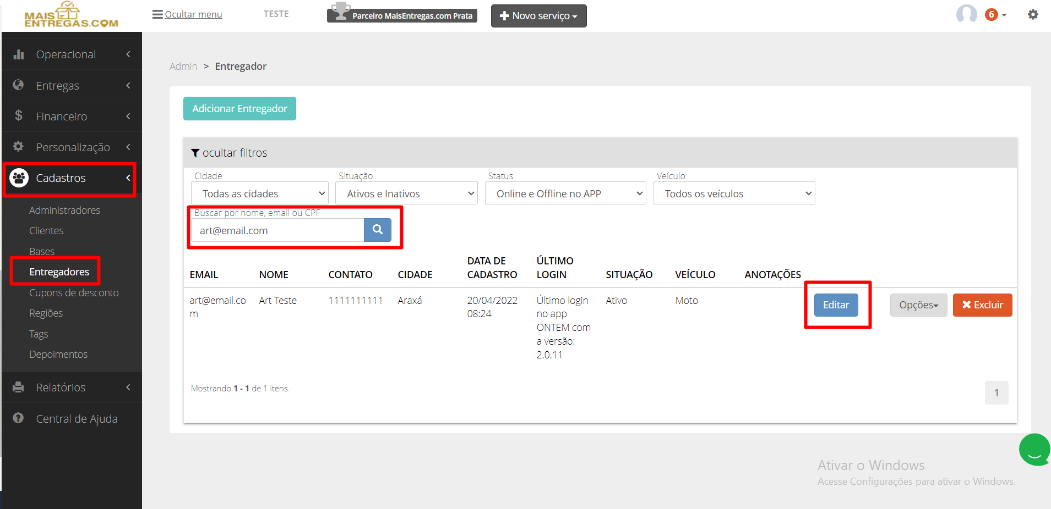The image size is (1051, 509).
Task: Open Cupons de desconto in sidebar
Action: (74, 292)
